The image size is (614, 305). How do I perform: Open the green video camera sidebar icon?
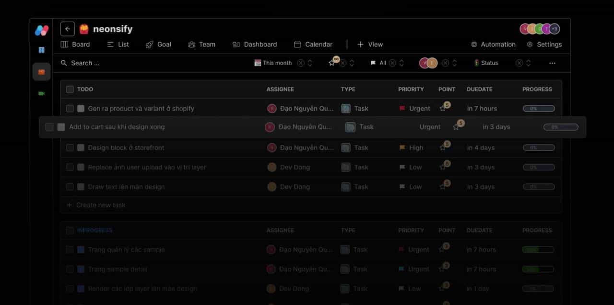pyautogui.click(x=41, y=93)
